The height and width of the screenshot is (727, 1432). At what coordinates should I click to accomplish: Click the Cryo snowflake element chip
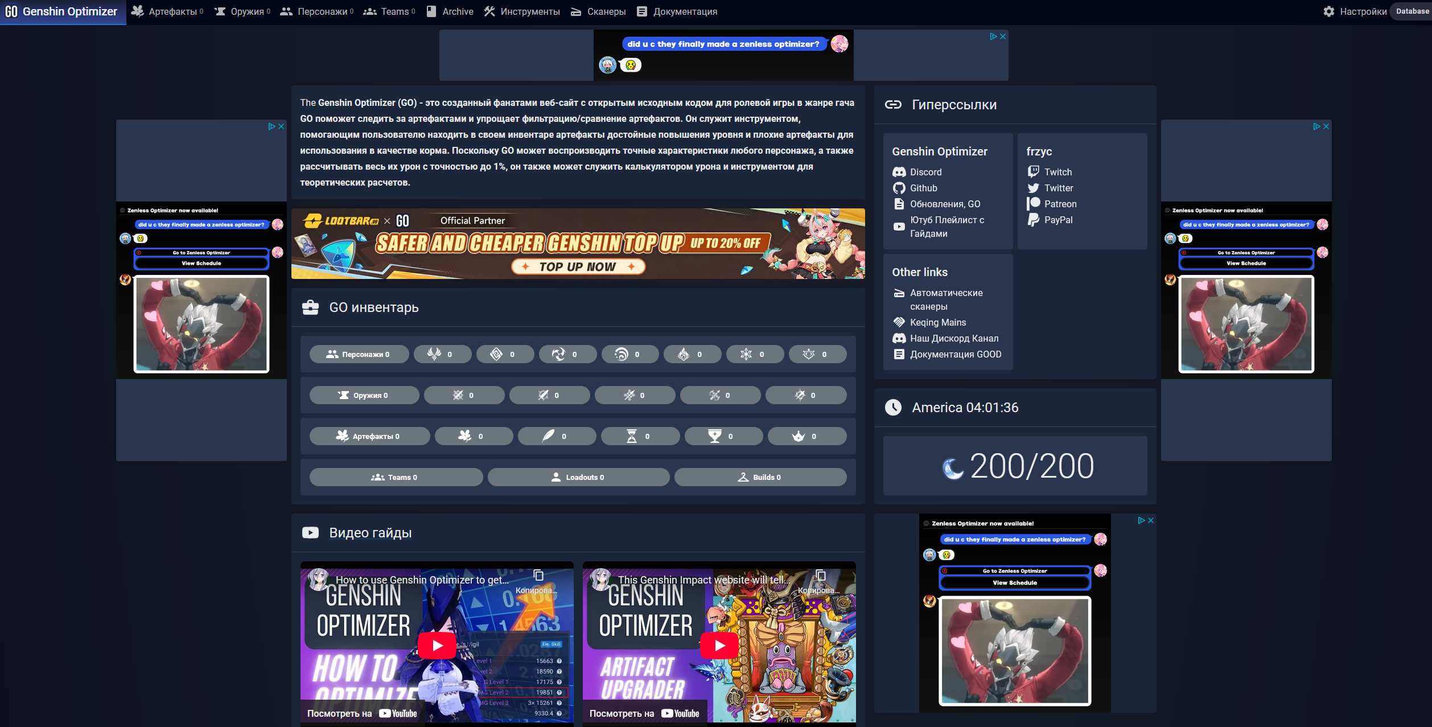[755, 354]
